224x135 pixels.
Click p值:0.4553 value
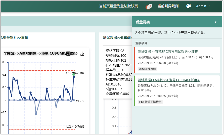[114, 89]
